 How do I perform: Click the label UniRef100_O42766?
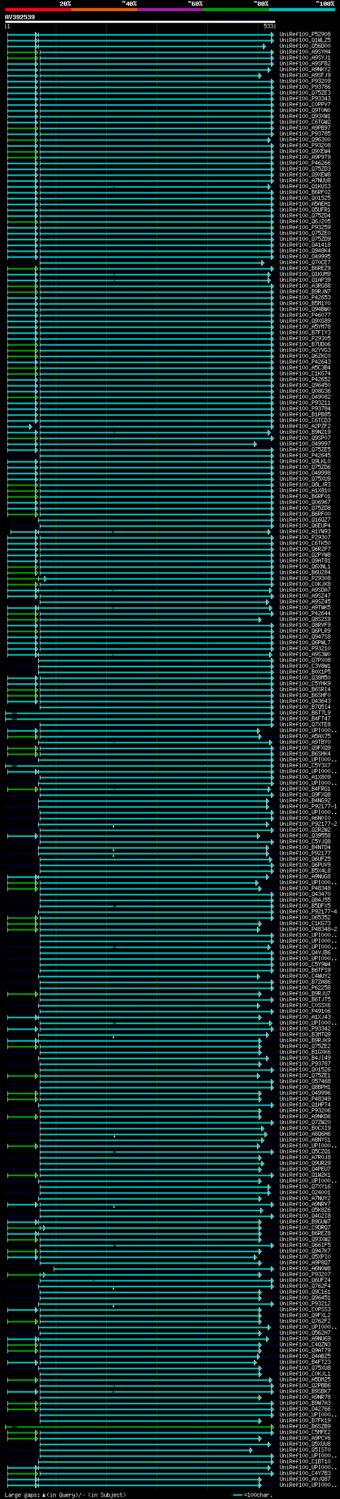tap(305, 1409)
